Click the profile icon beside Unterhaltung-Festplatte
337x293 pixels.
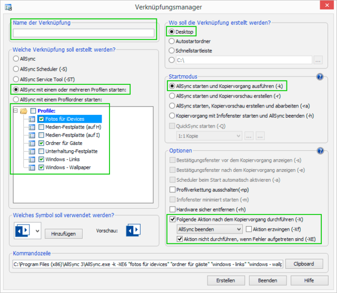(32, 151)
